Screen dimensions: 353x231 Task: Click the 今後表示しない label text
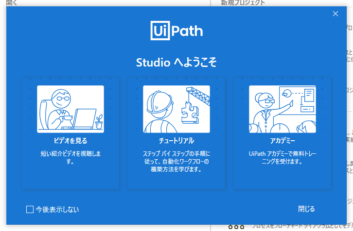(57, 209)
